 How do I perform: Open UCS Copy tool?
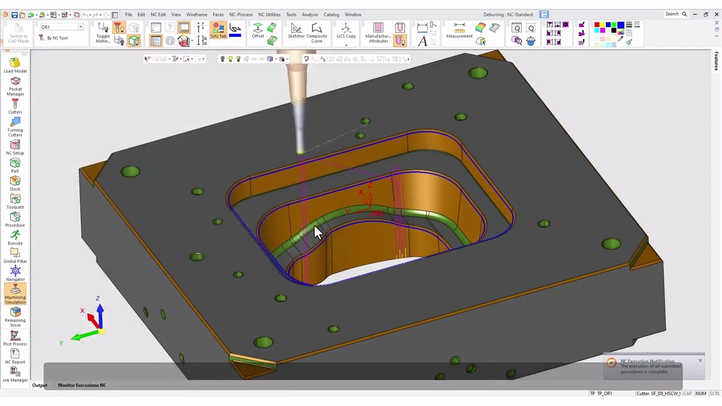coord(346,31)
